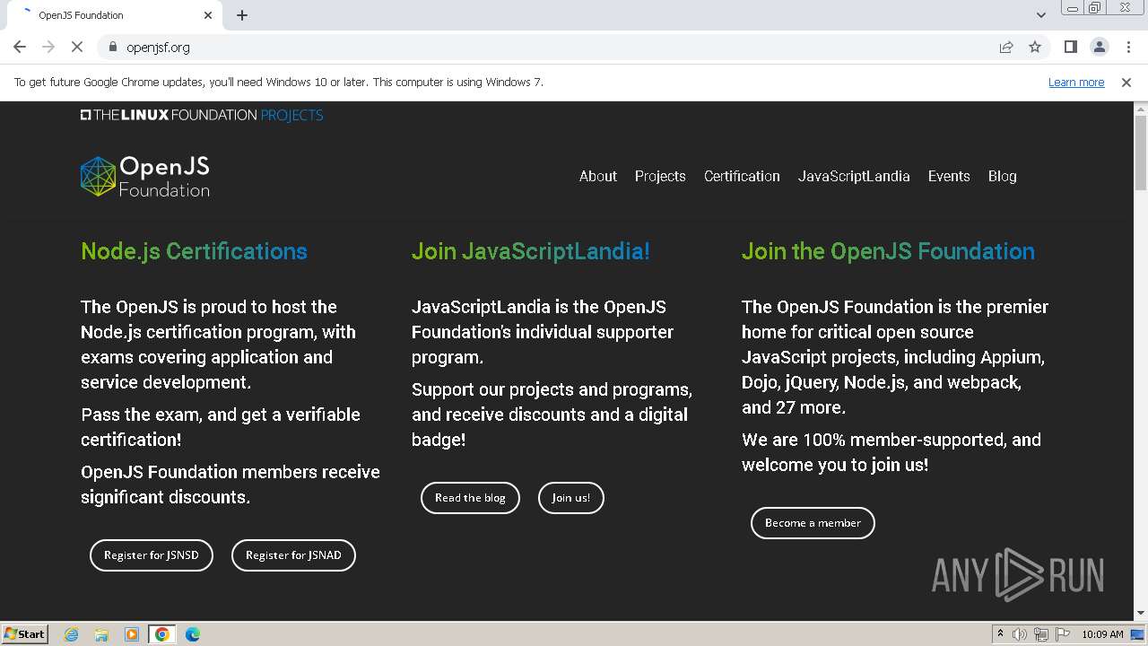Screen dimensions: 1148x646
Task: Open Microsoft Edge from taskbar
Action: click(x=192, y=634)
